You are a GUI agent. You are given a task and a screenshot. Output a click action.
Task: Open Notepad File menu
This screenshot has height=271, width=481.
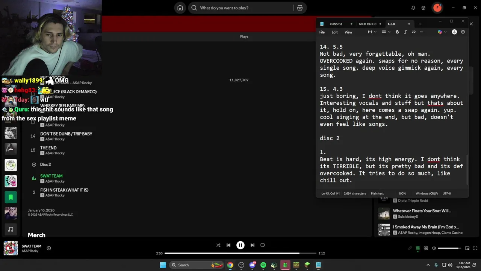coord(322,32)
